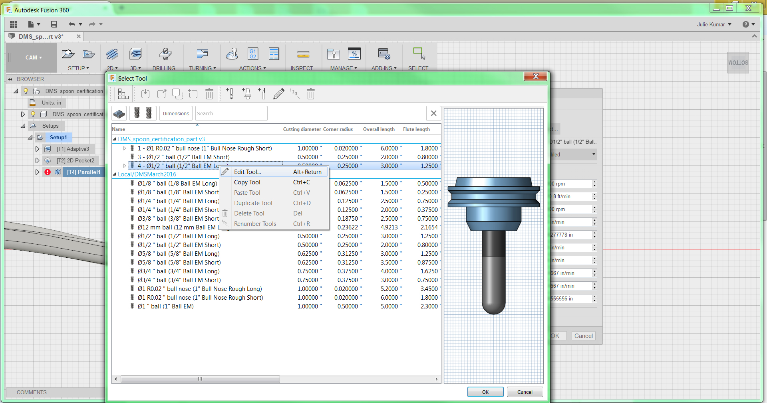Screen dimensions: 767x403
Task: Choose Delete Tool from context menu
Action: [x=274, y=213]
